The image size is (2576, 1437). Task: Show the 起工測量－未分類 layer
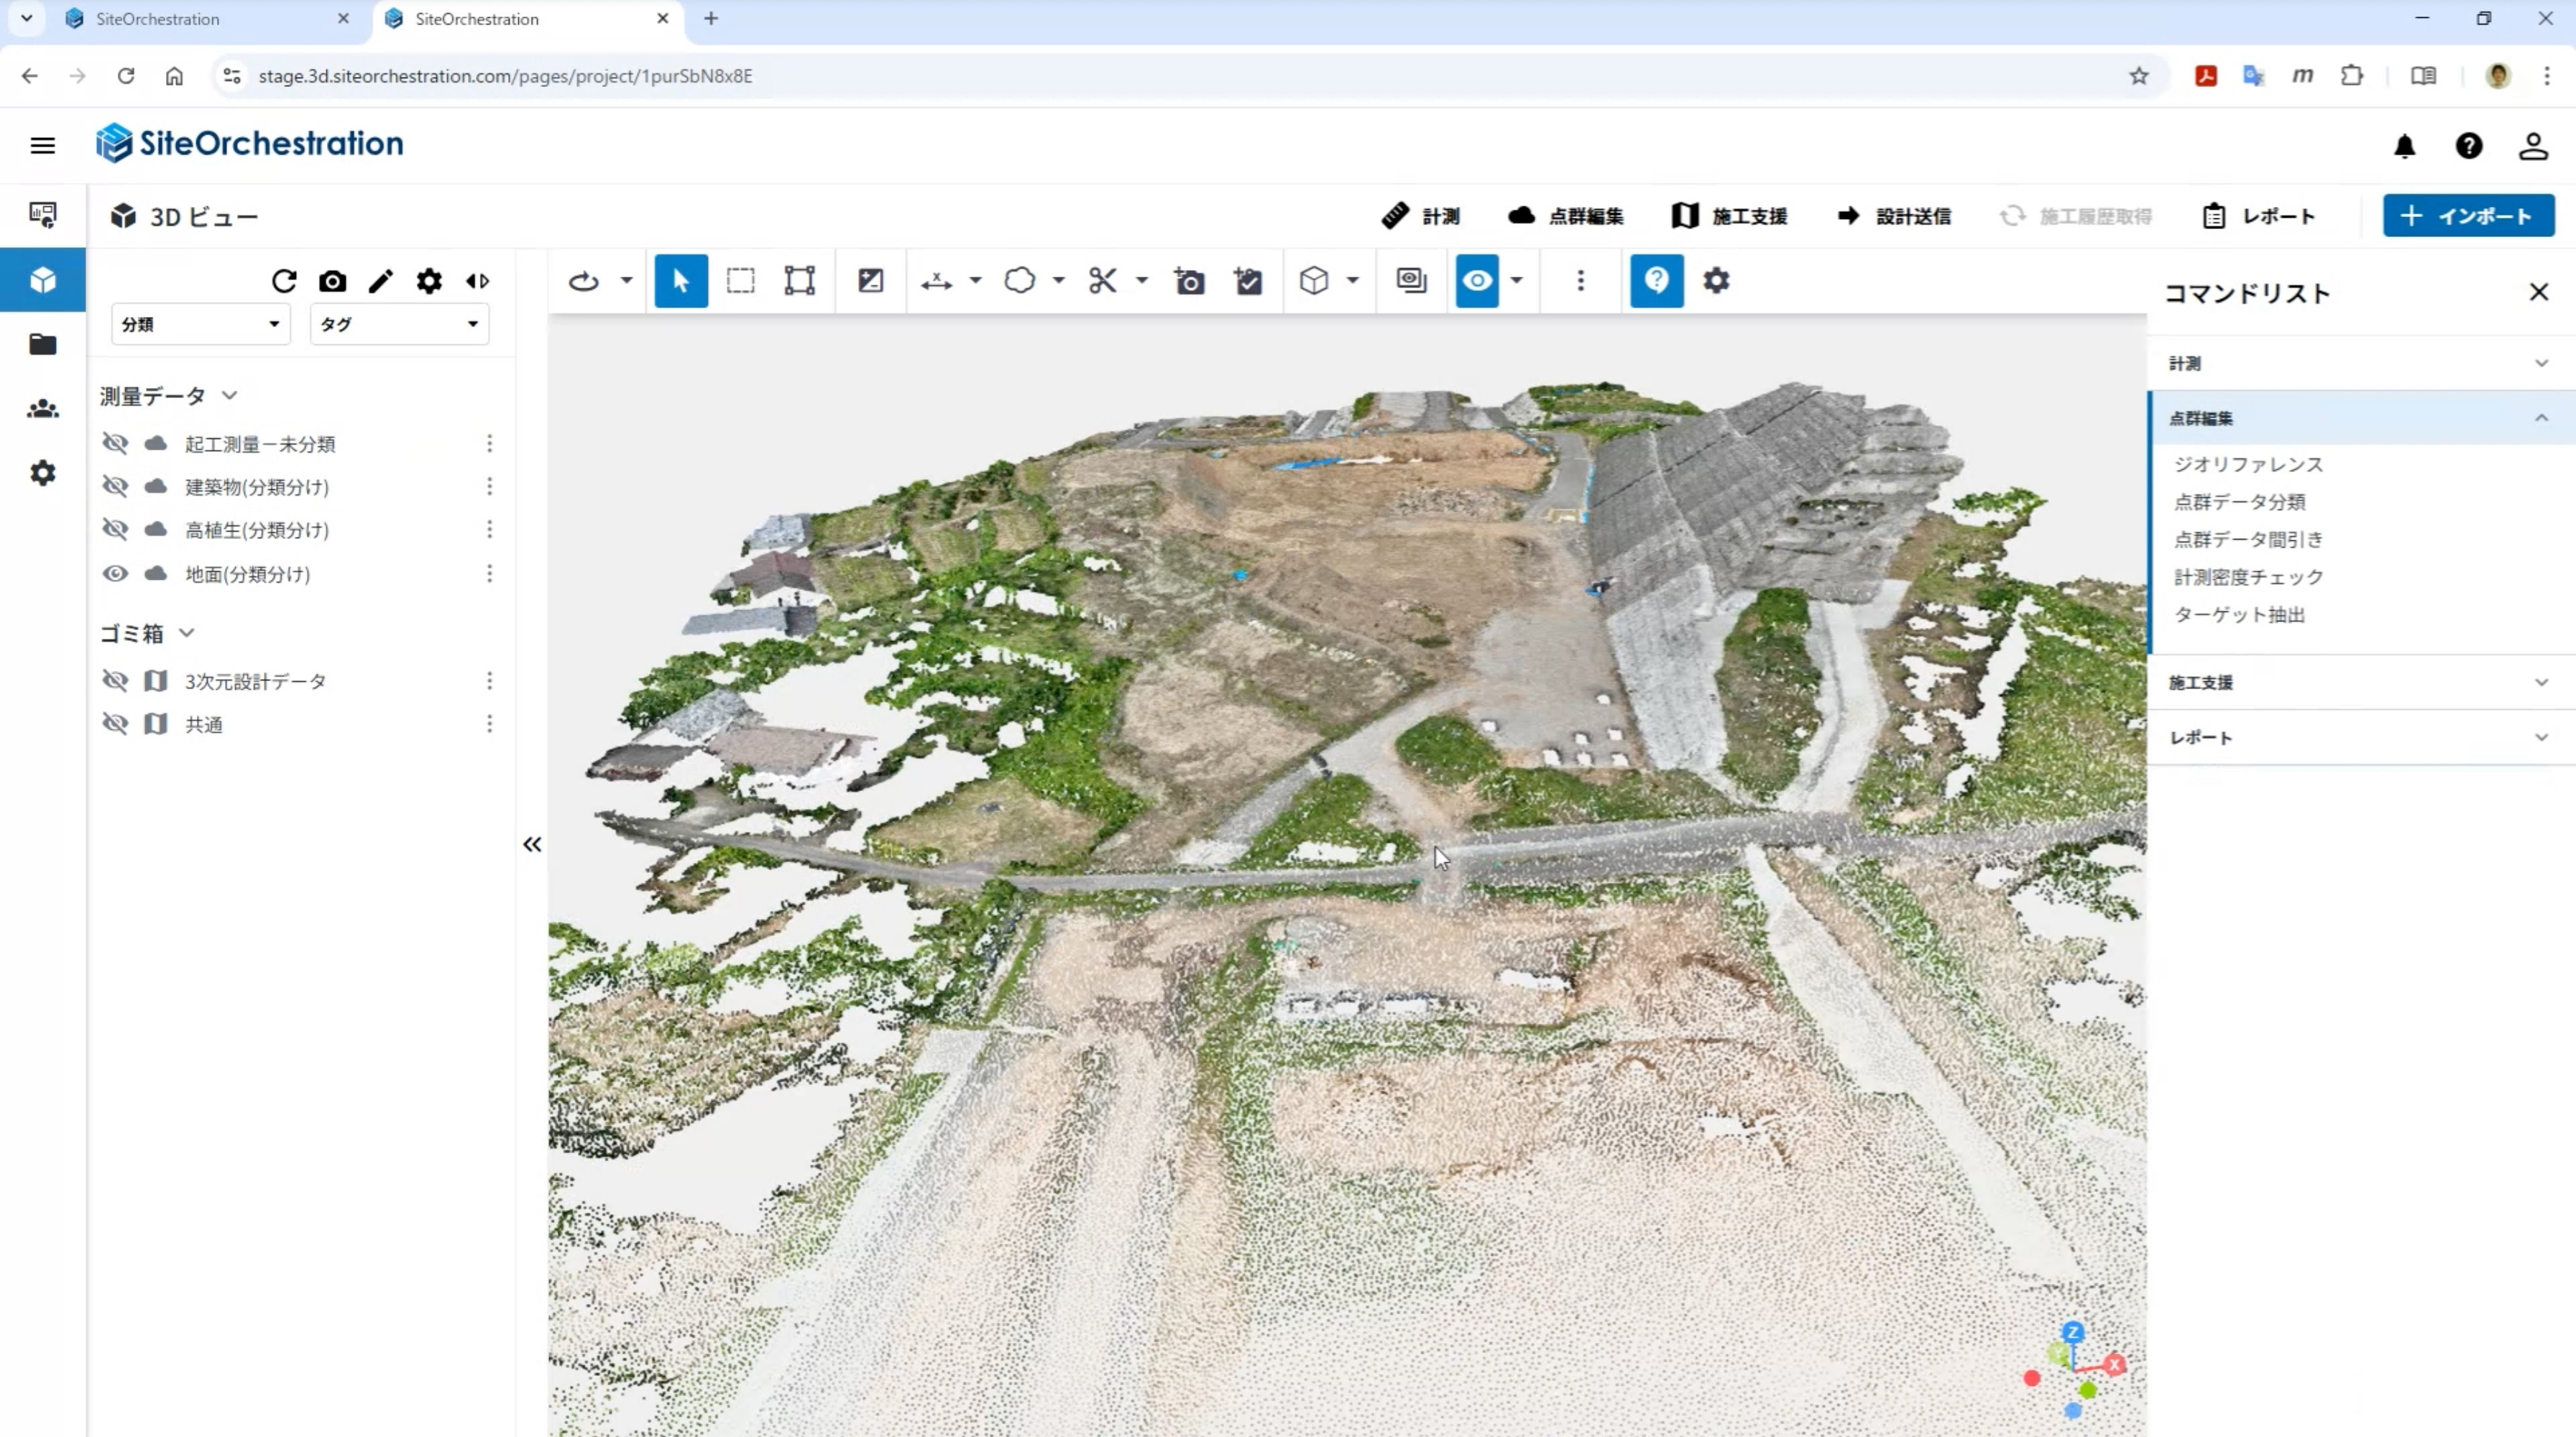(x=116, y=444)
